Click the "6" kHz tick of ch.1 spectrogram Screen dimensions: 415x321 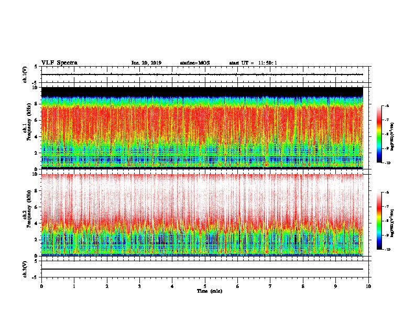(x=37, y=120)
